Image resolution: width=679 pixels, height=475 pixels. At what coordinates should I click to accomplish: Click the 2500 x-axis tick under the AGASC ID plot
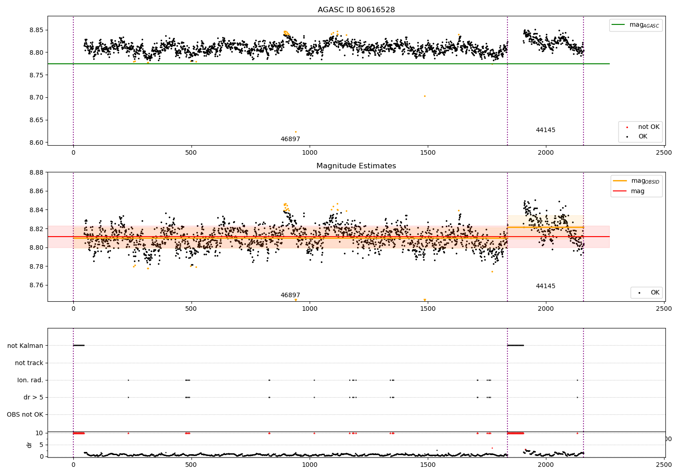pos(664,152)
